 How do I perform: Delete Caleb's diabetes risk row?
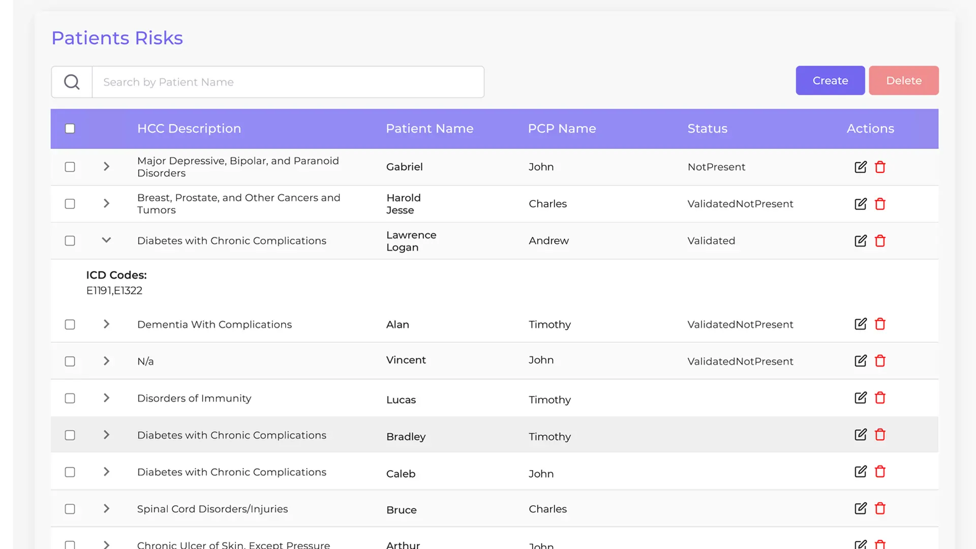click(880, 472)
